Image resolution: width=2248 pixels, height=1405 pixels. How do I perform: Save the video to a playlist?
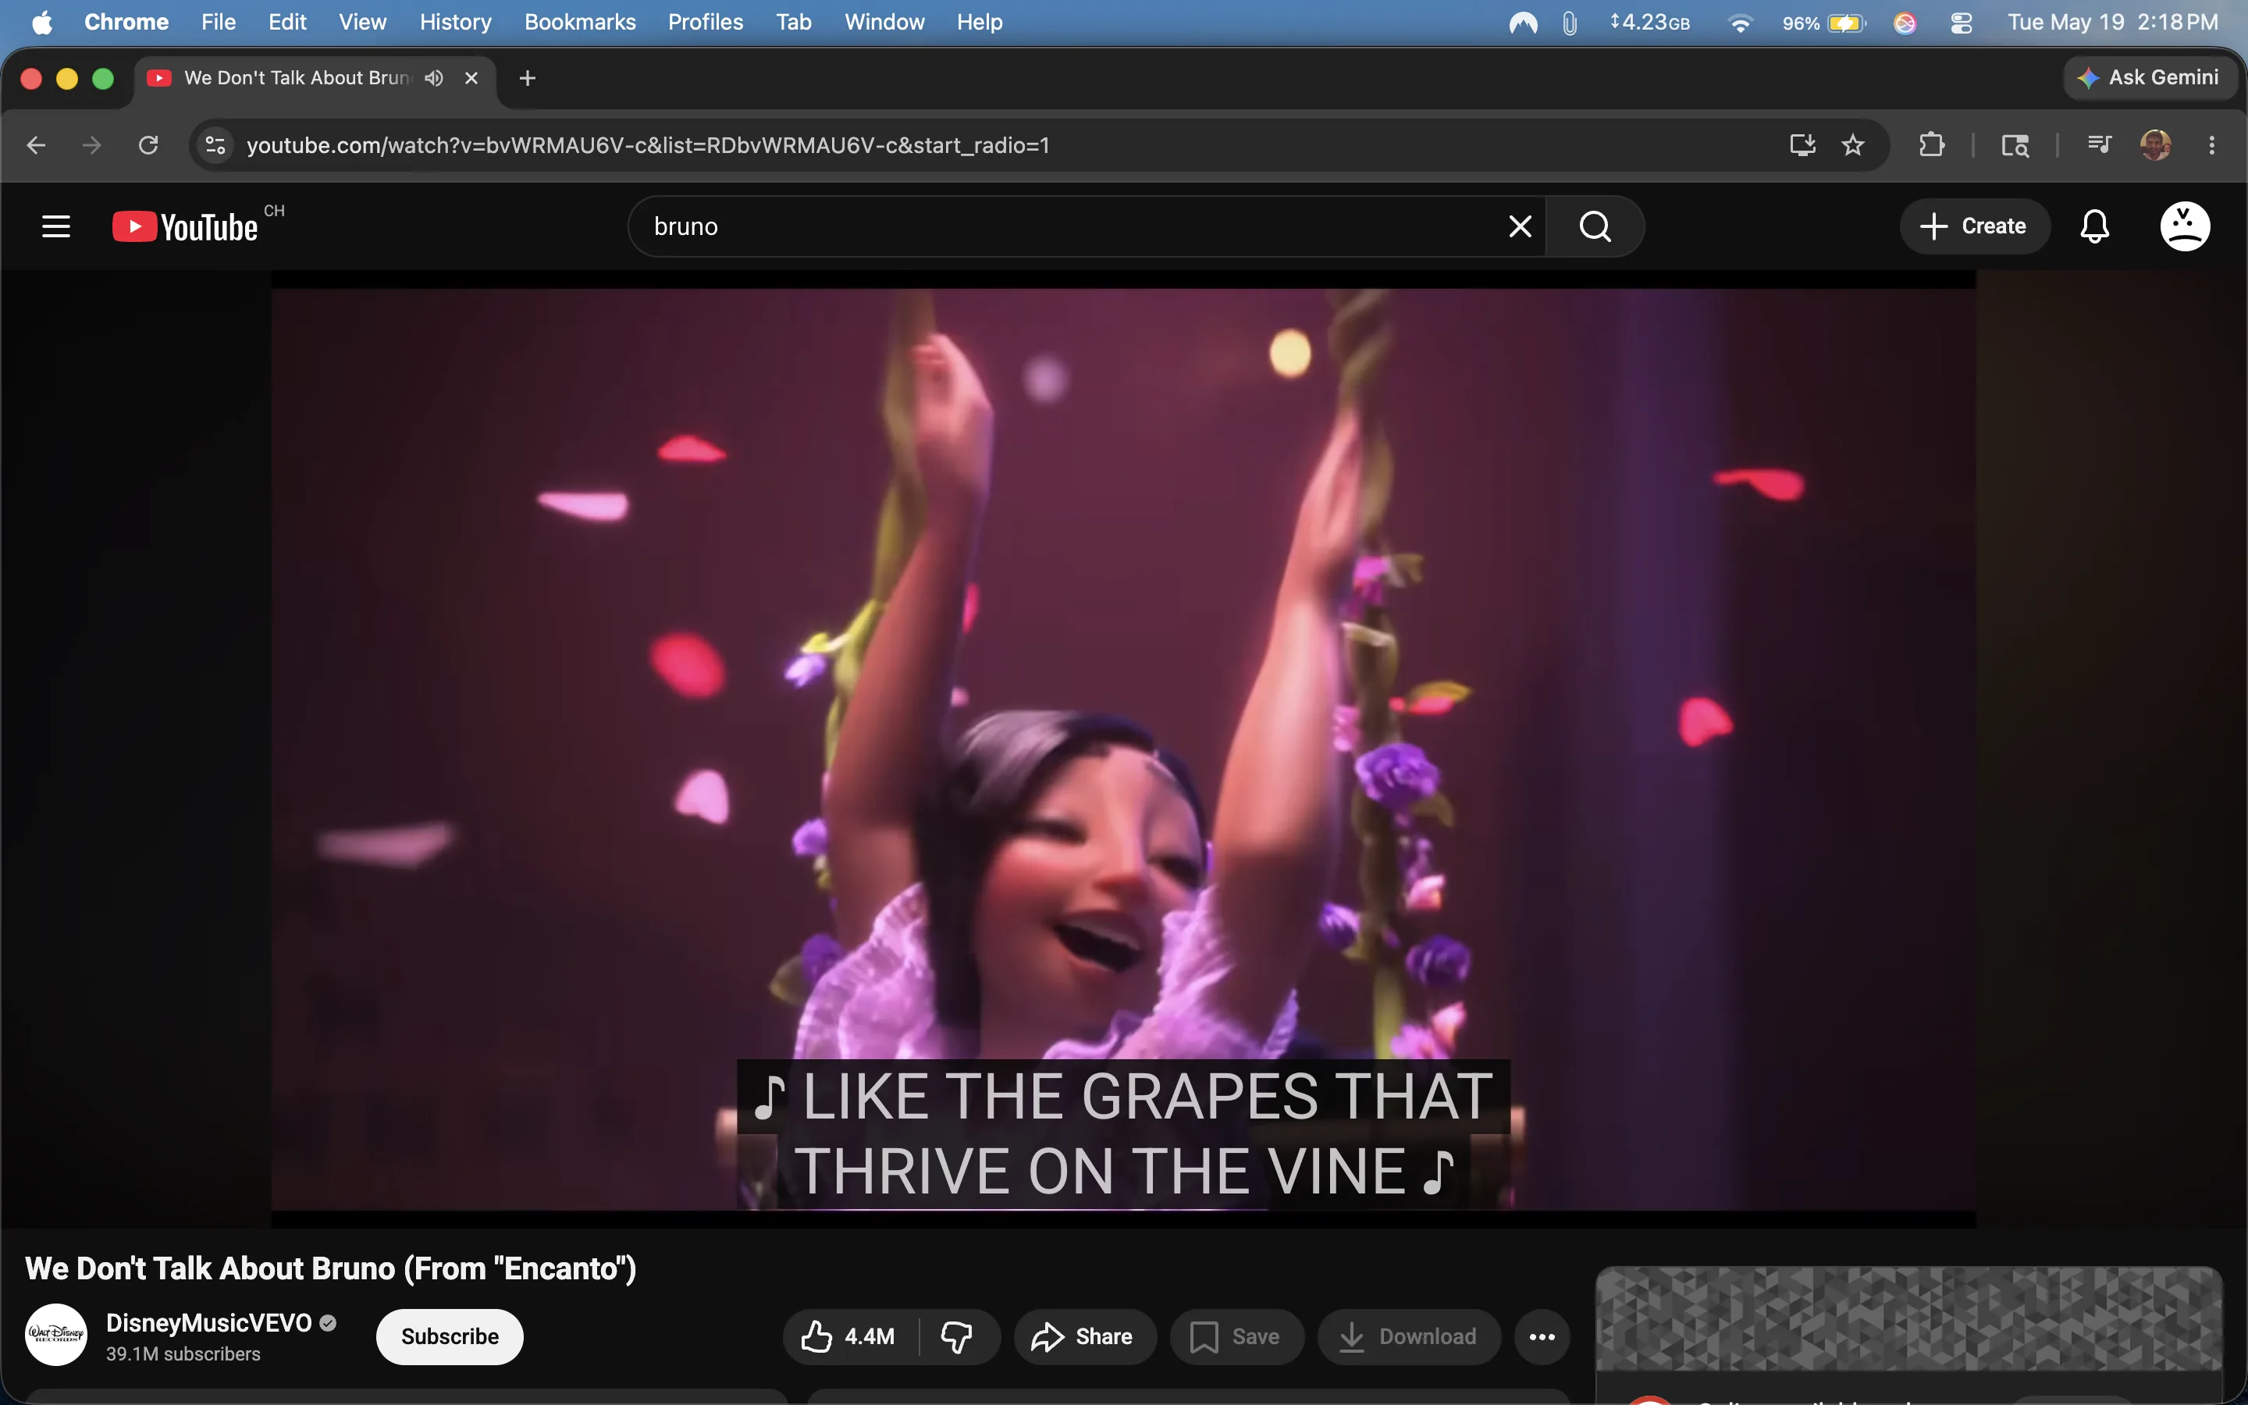tap(1236, 1336)
